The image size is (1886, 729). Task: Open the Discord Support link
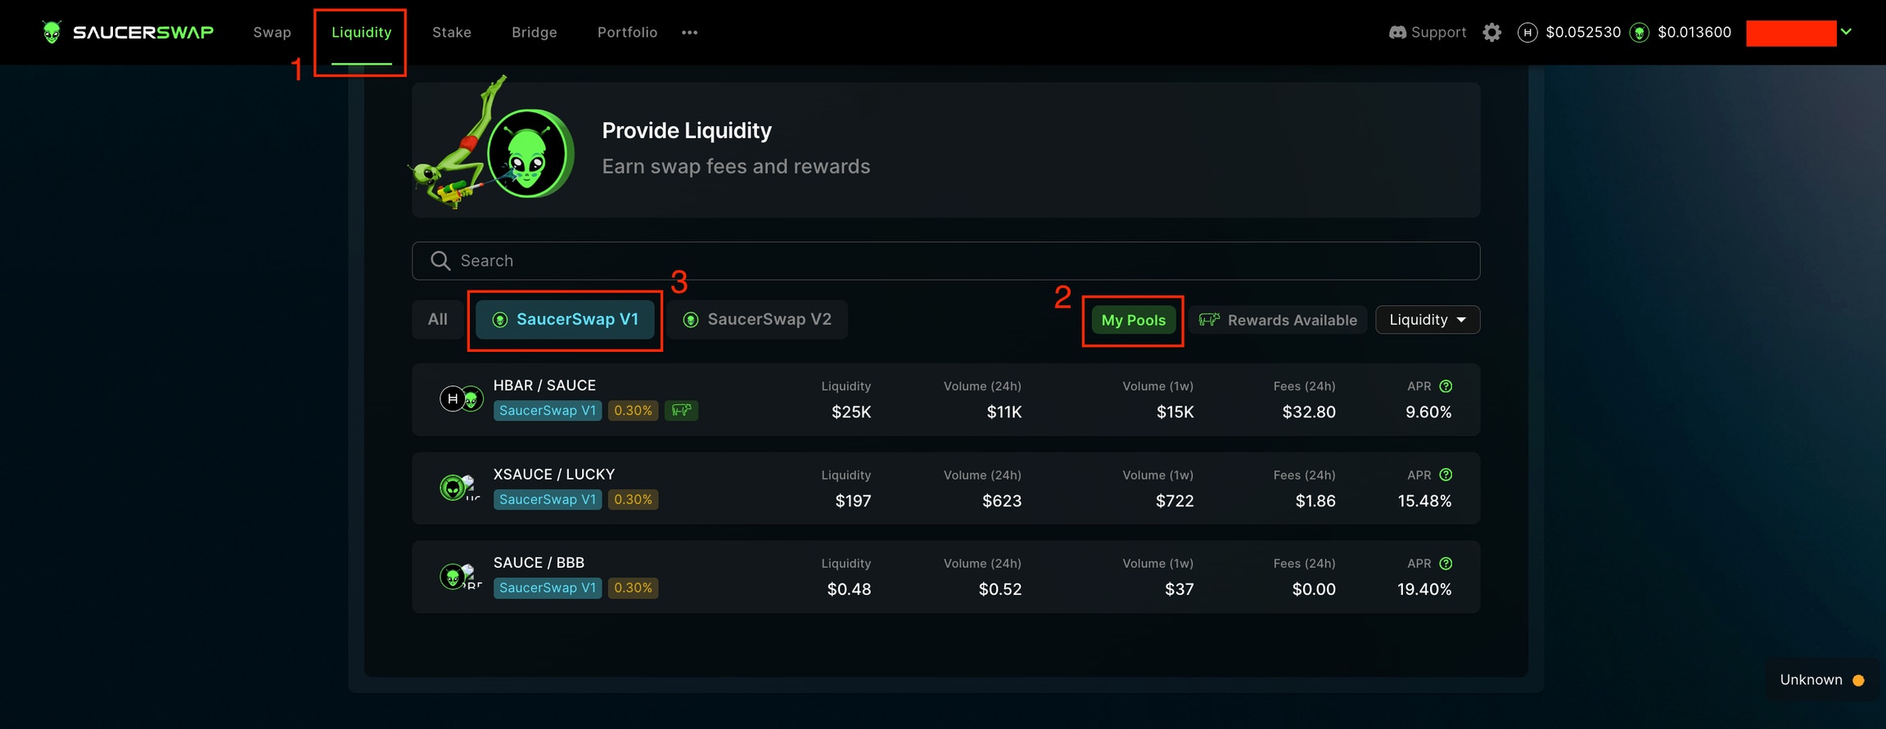pos(1428,32)
